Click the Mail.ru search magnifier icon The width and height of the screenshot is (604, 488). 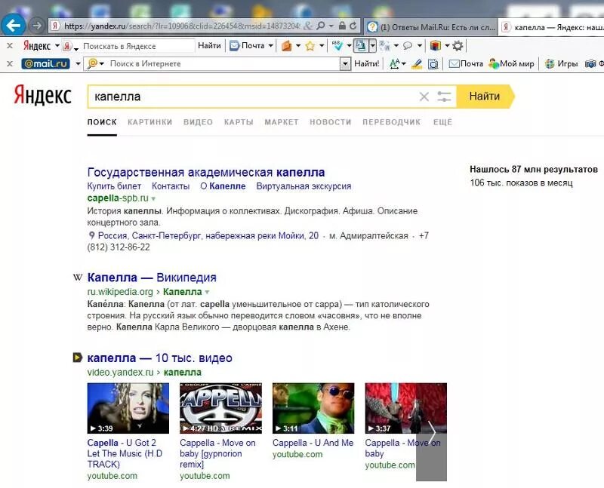[x=92, y=63]
